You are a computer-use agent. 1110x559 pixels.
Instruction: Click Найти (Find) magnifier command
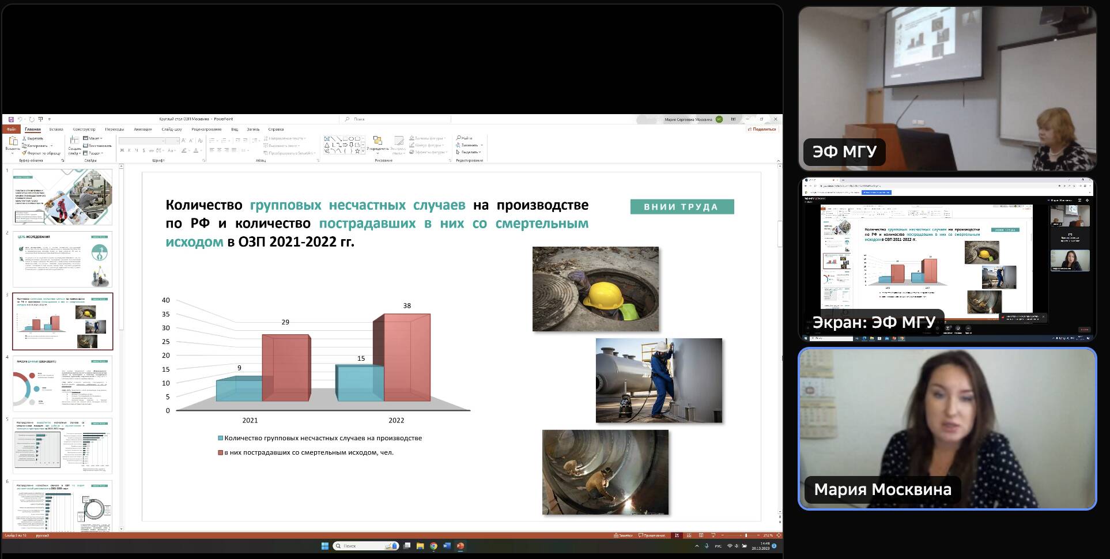tap(464, 138)
